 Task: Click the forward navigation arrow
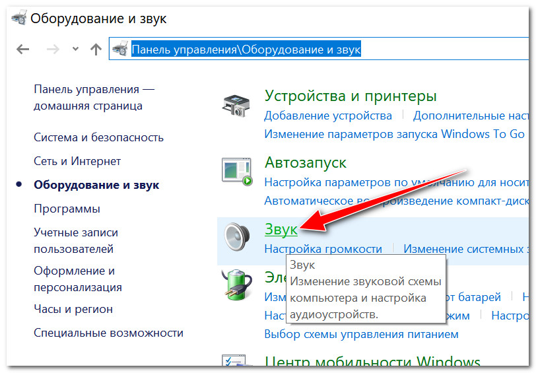point(54,50)
